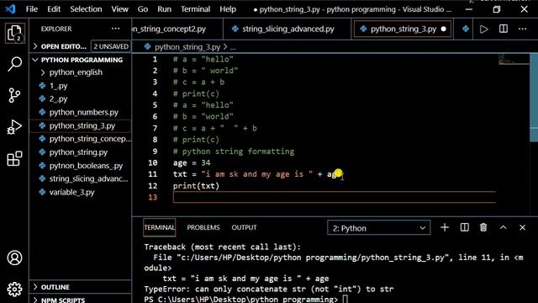This screenshot has height=303, width=538.
Task: Expand the python_english folder
Action: pyautogui.click(x=76, y=72)
